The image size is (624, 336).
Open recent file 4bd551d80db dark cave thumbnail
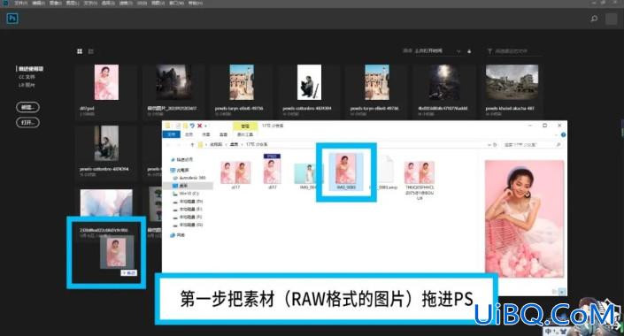pos(444,82)
